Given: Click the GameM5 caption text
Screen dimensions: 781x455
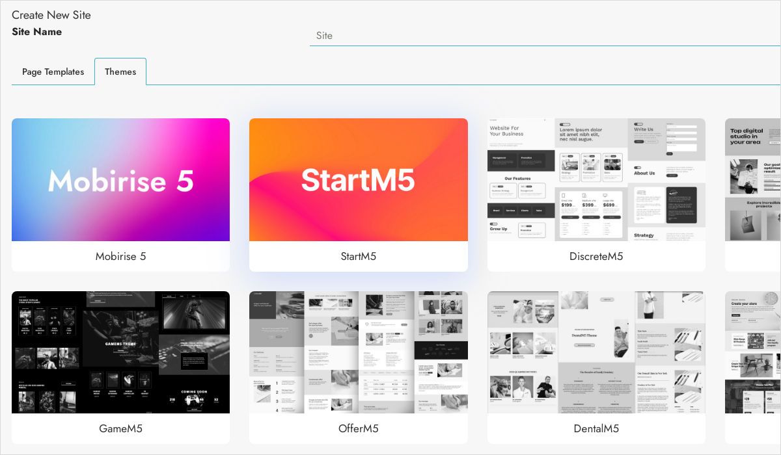Looking at the screenshot, I should pyautogui.click(x=120, y=428).
